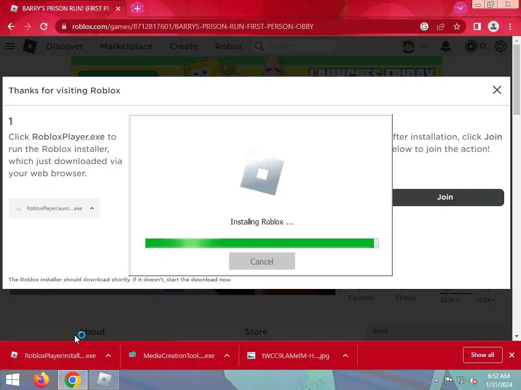Cancel the Roblox installation
The width and height of the screenshot is (521, 390).
(262, 262)
